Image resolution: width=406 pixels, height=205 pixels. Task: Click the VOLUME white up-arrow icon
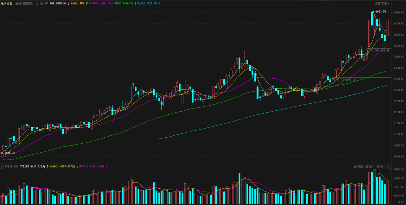[47, 167]
